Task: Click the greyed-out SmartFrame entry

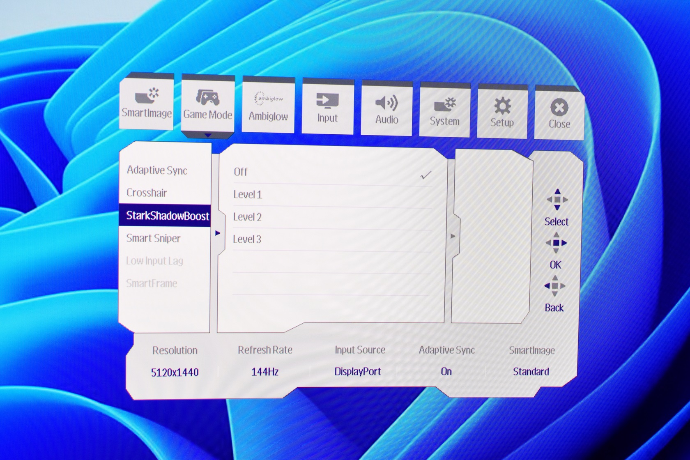Action: click(x=152, y=283)
